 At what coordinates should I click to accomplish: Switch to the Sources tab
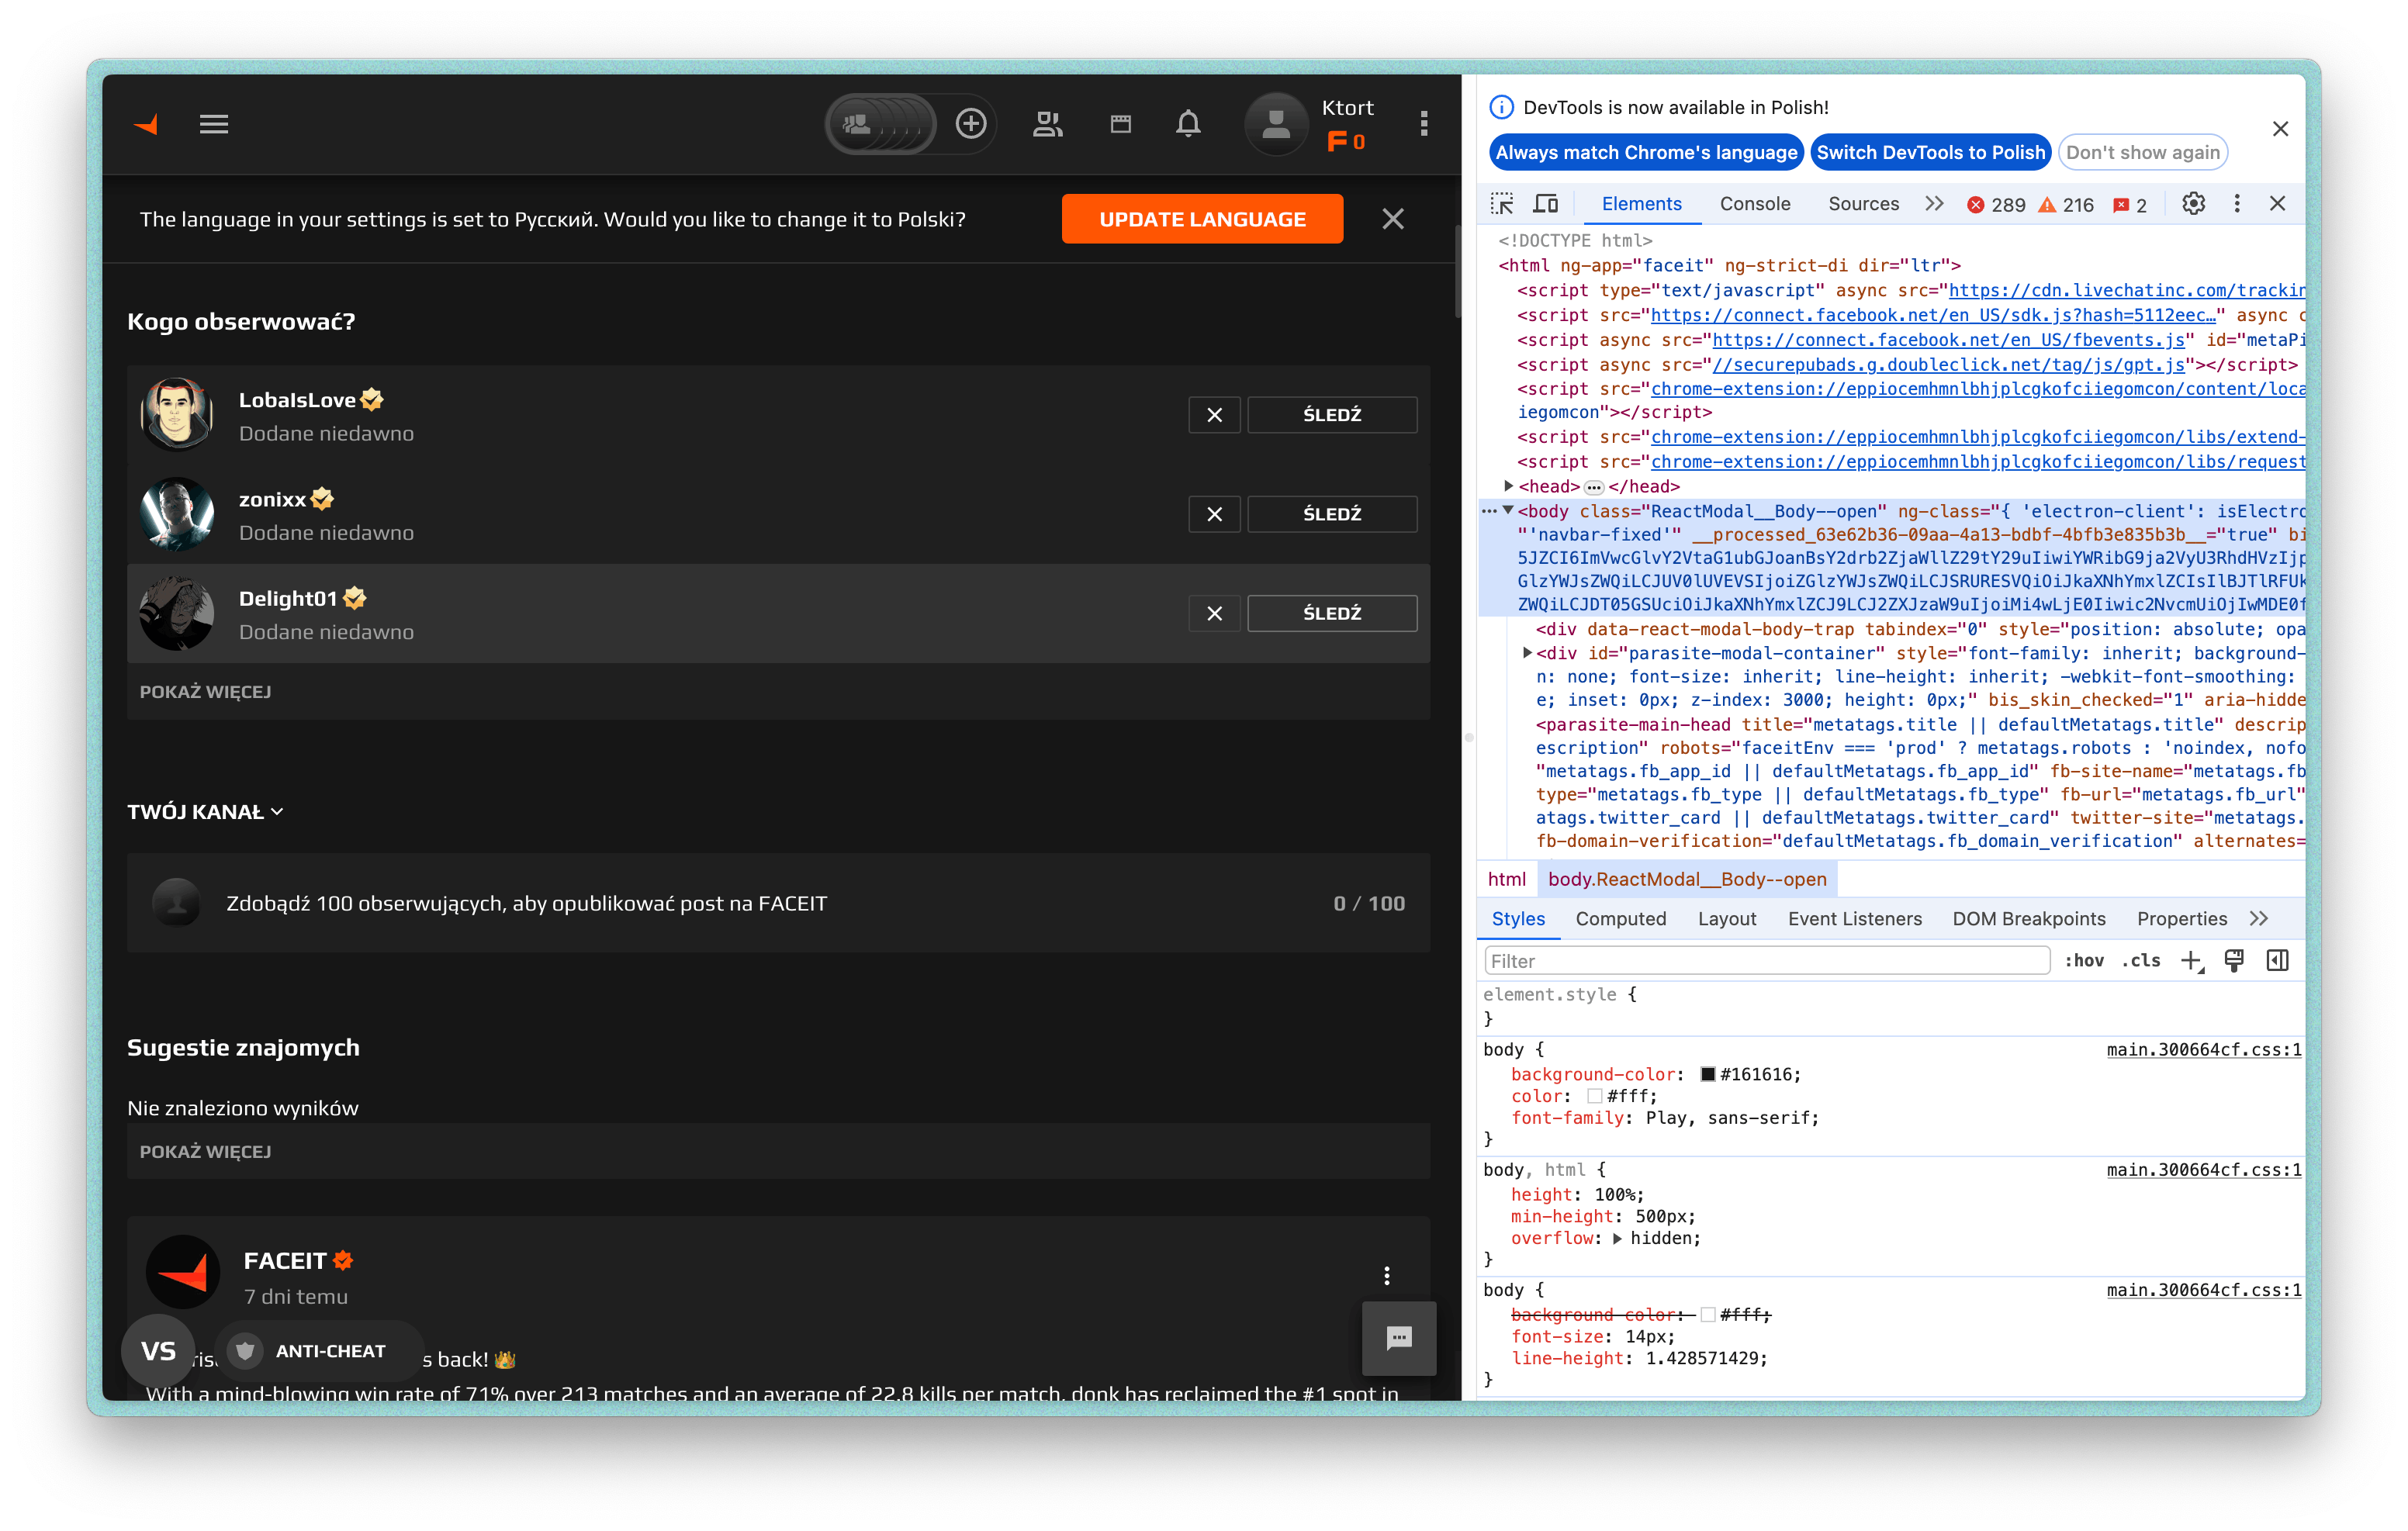point(1863,204)
